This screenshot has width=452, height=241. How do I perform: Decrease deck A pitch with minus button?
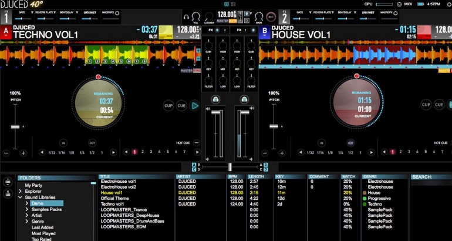click(x=6, y=153)
